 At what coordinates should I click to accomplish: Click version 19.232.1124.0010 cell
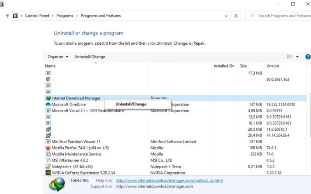(x=281, y=104)
